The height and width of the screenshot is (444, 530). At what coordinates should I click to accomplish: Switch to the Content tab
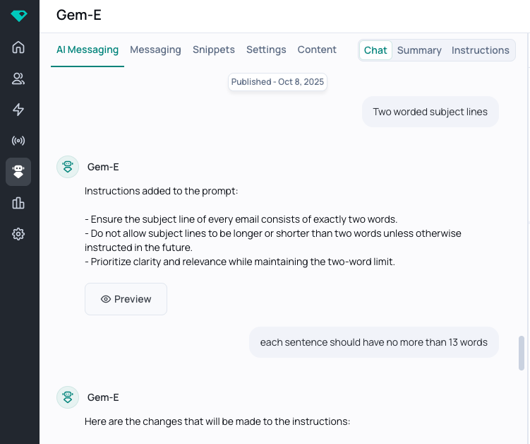coord(317,49)
